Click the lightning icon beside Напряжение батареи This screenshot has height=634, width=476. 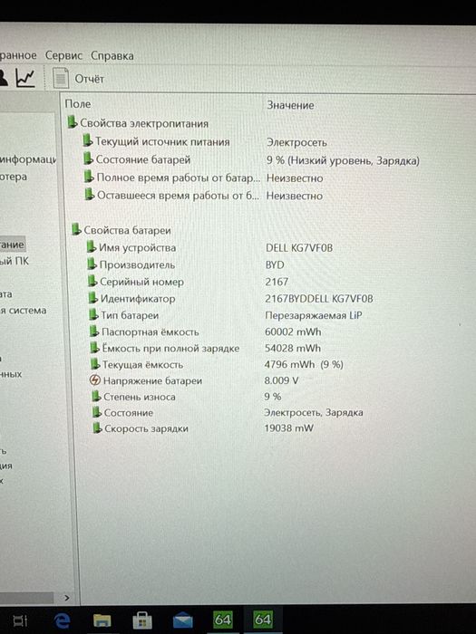(x=94, y=380)
